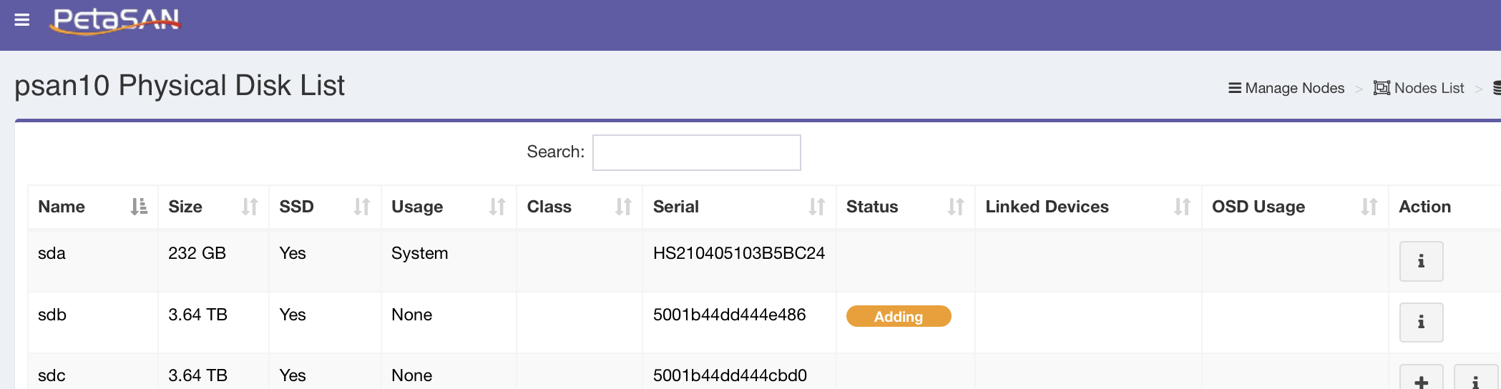Click the Adding status badge on sdb

[x=898, y=316]
